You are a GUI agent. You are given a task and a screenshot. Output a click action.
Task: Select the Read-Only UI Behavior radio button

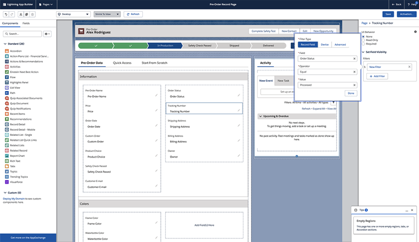click(363, 40)
